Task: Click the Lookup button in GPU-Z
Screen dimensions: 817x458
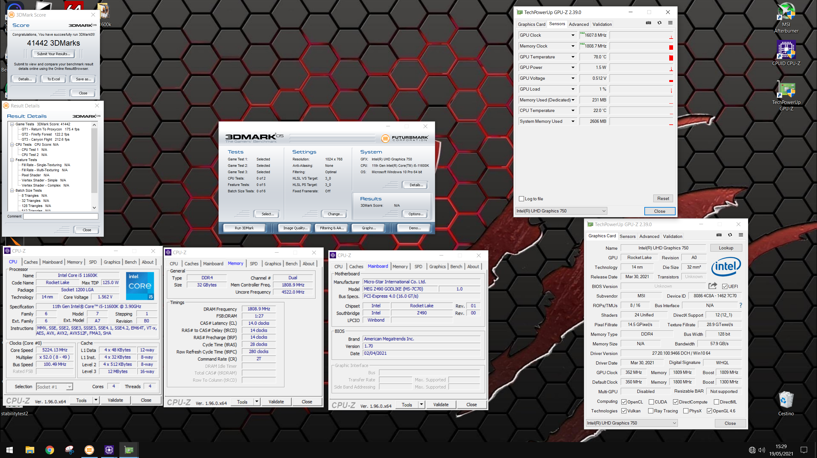Action: point(726,248)
